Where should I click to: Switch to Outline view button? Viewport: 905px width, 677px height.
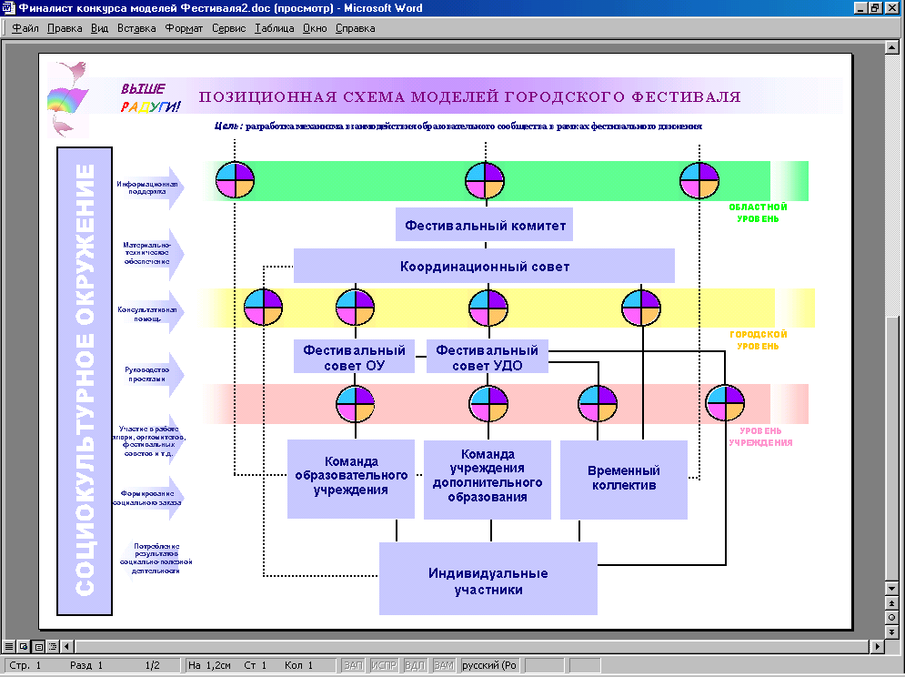pos(54,647)
